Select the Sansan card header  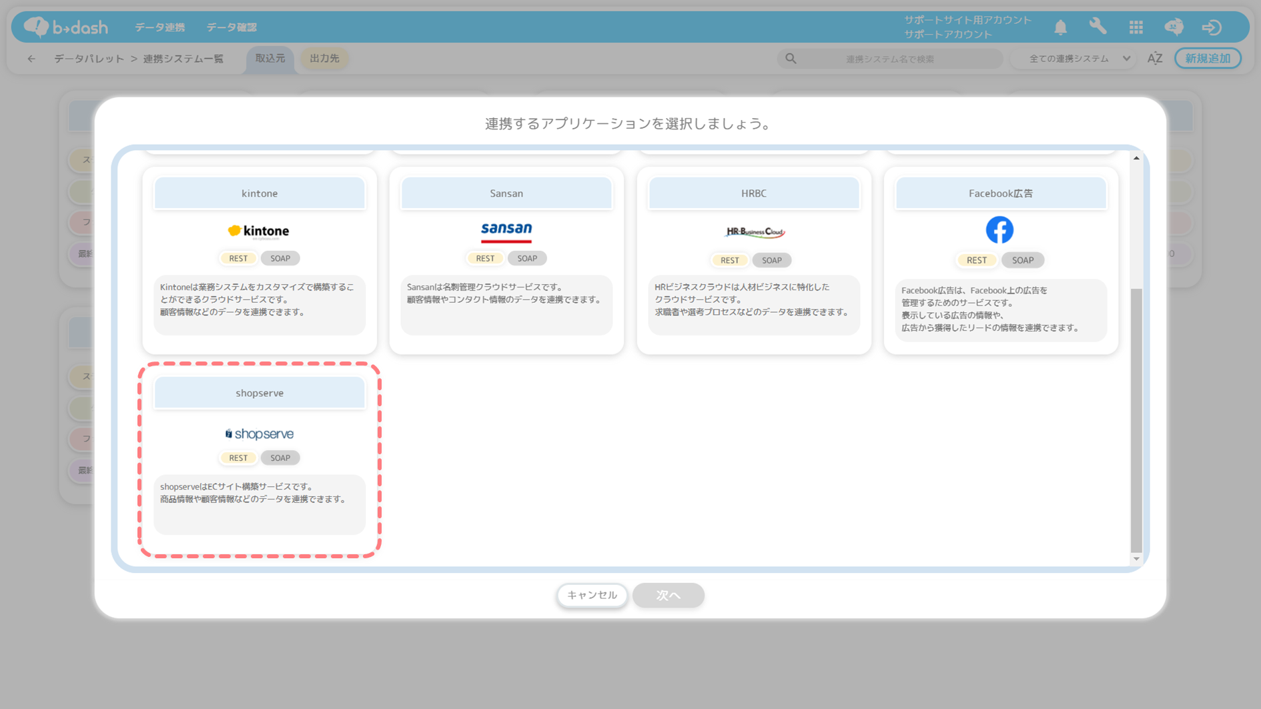[506, 193]
